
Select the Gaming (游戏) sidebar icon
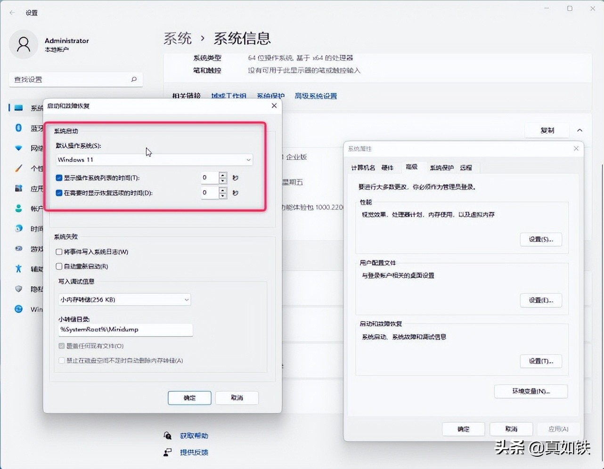(18, 249)
